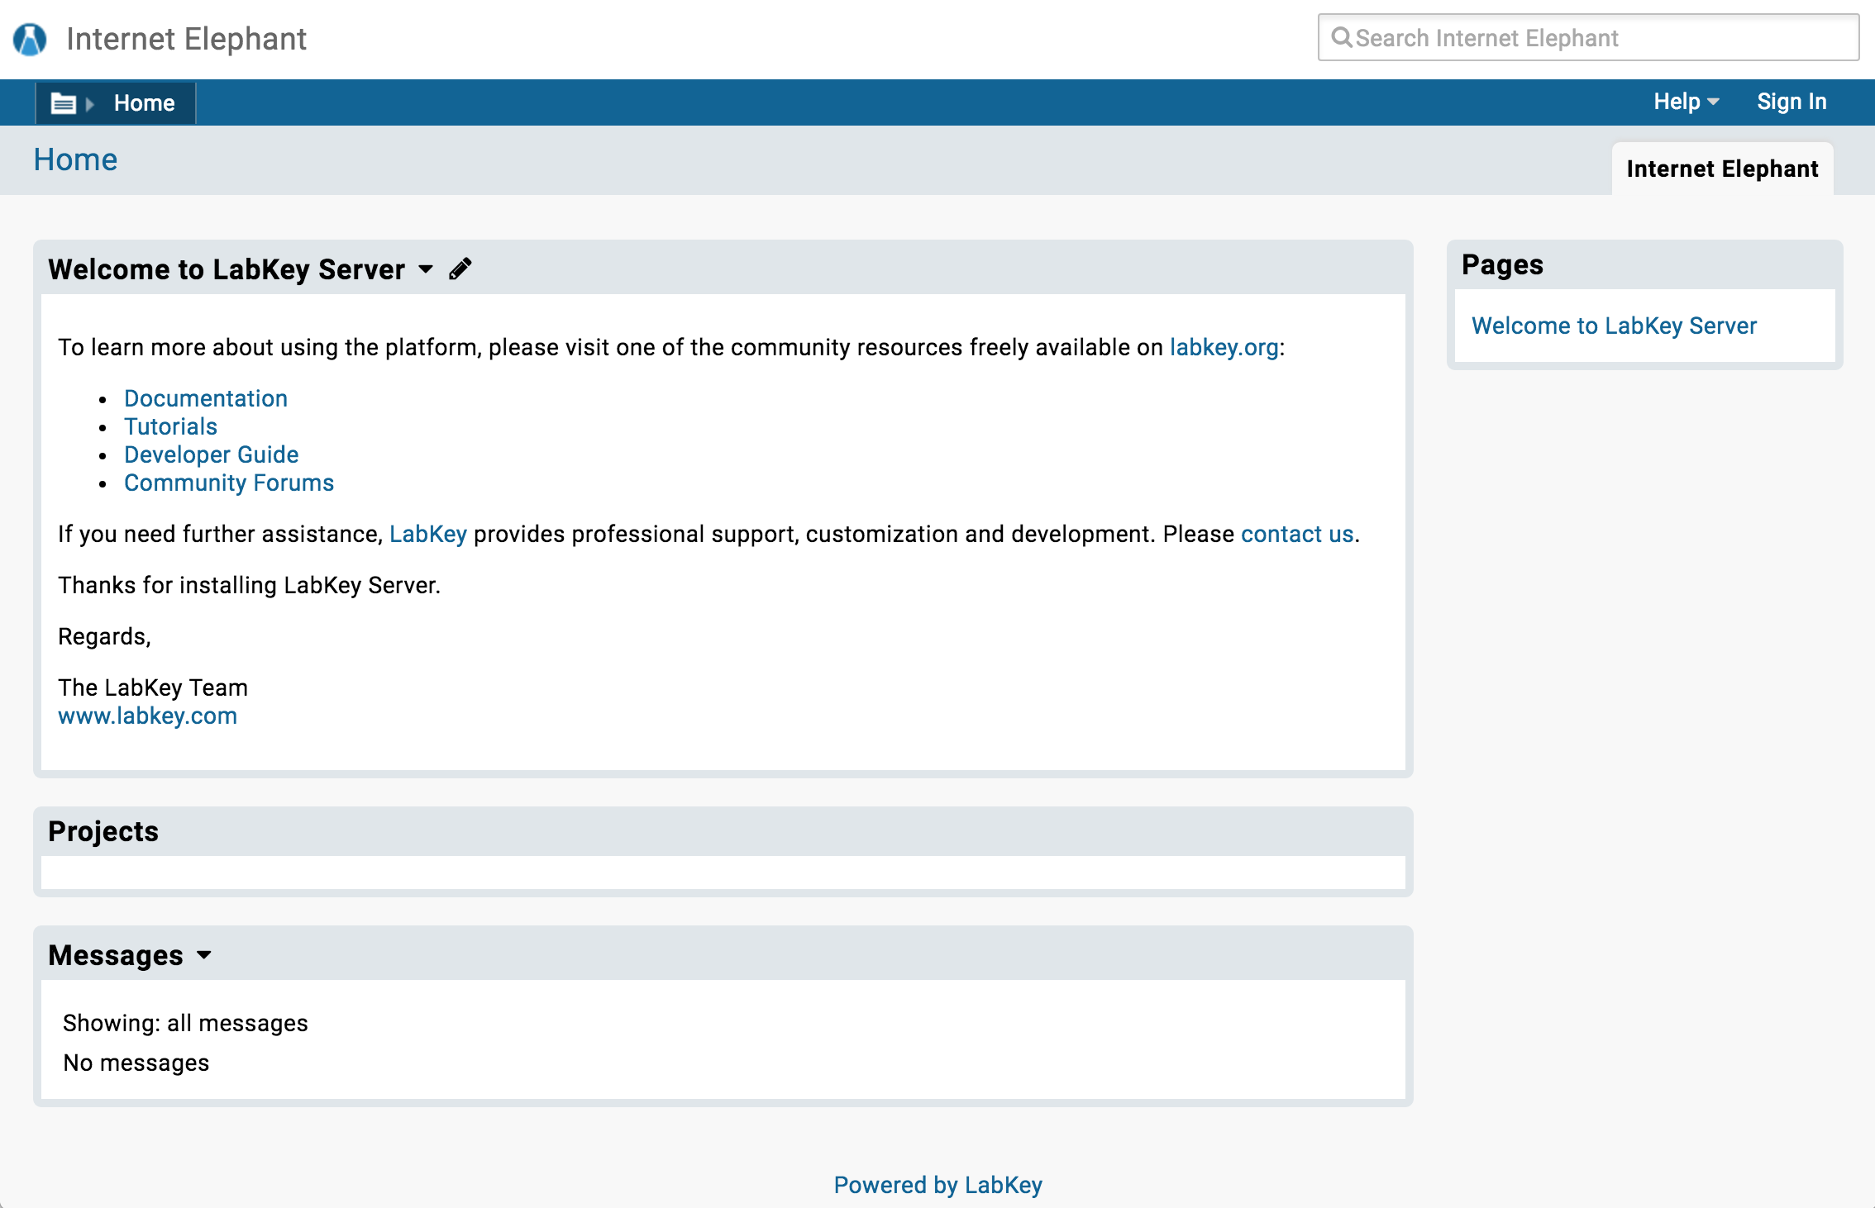Open www.labkey.com link

(x=147, y=716)
